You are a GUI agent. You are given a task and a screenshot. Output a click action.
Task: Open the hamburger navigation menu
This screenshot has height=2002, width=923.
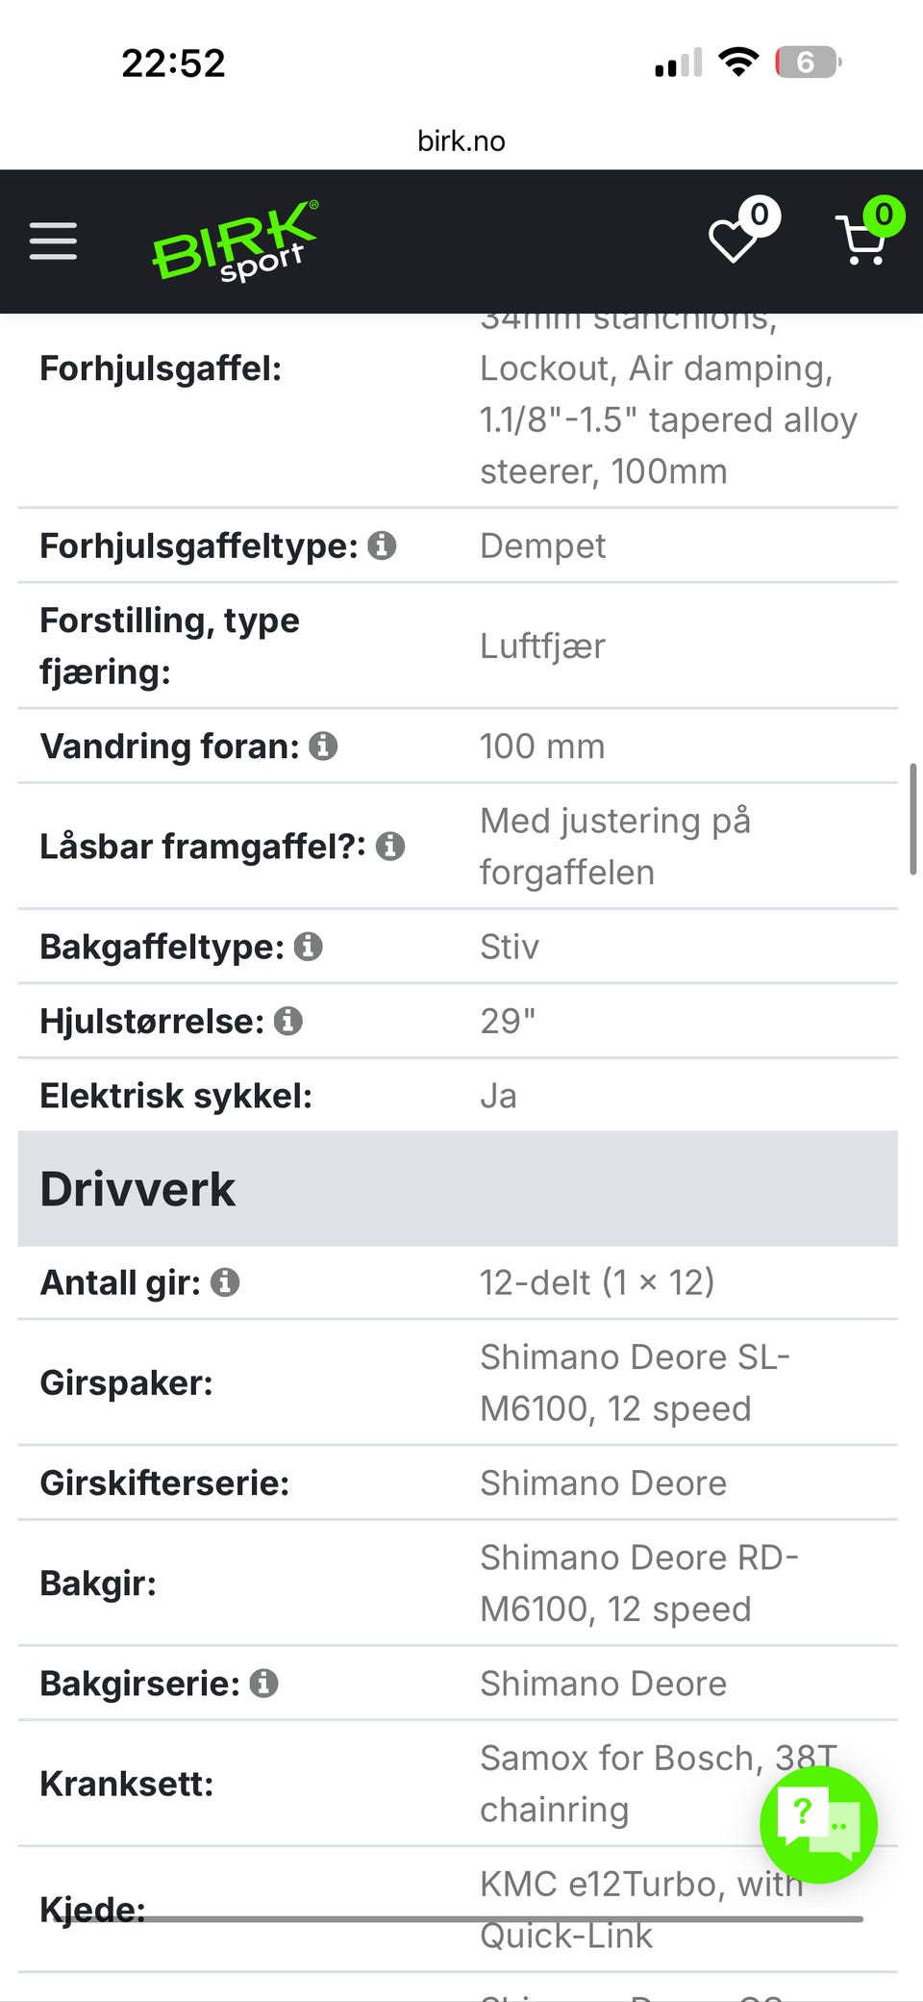click(53, 241)
